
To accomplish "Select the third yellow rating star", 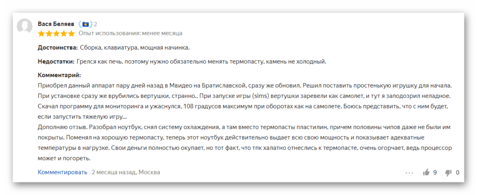I will coord(56,33).
